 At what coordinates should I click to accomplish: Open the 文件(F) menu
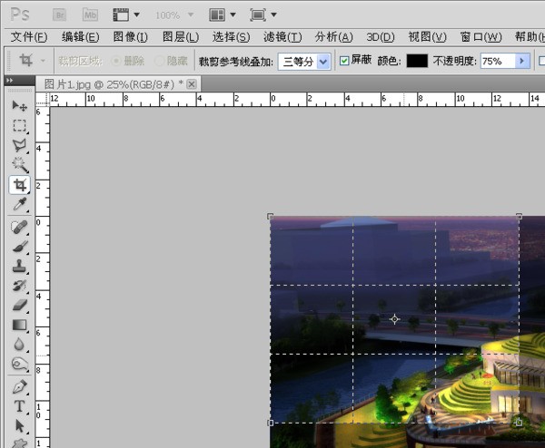29,37
